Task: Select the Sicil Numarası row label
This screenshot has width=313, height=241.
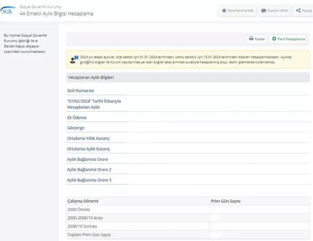Action: pyautogui.click(x=80, y=91)
